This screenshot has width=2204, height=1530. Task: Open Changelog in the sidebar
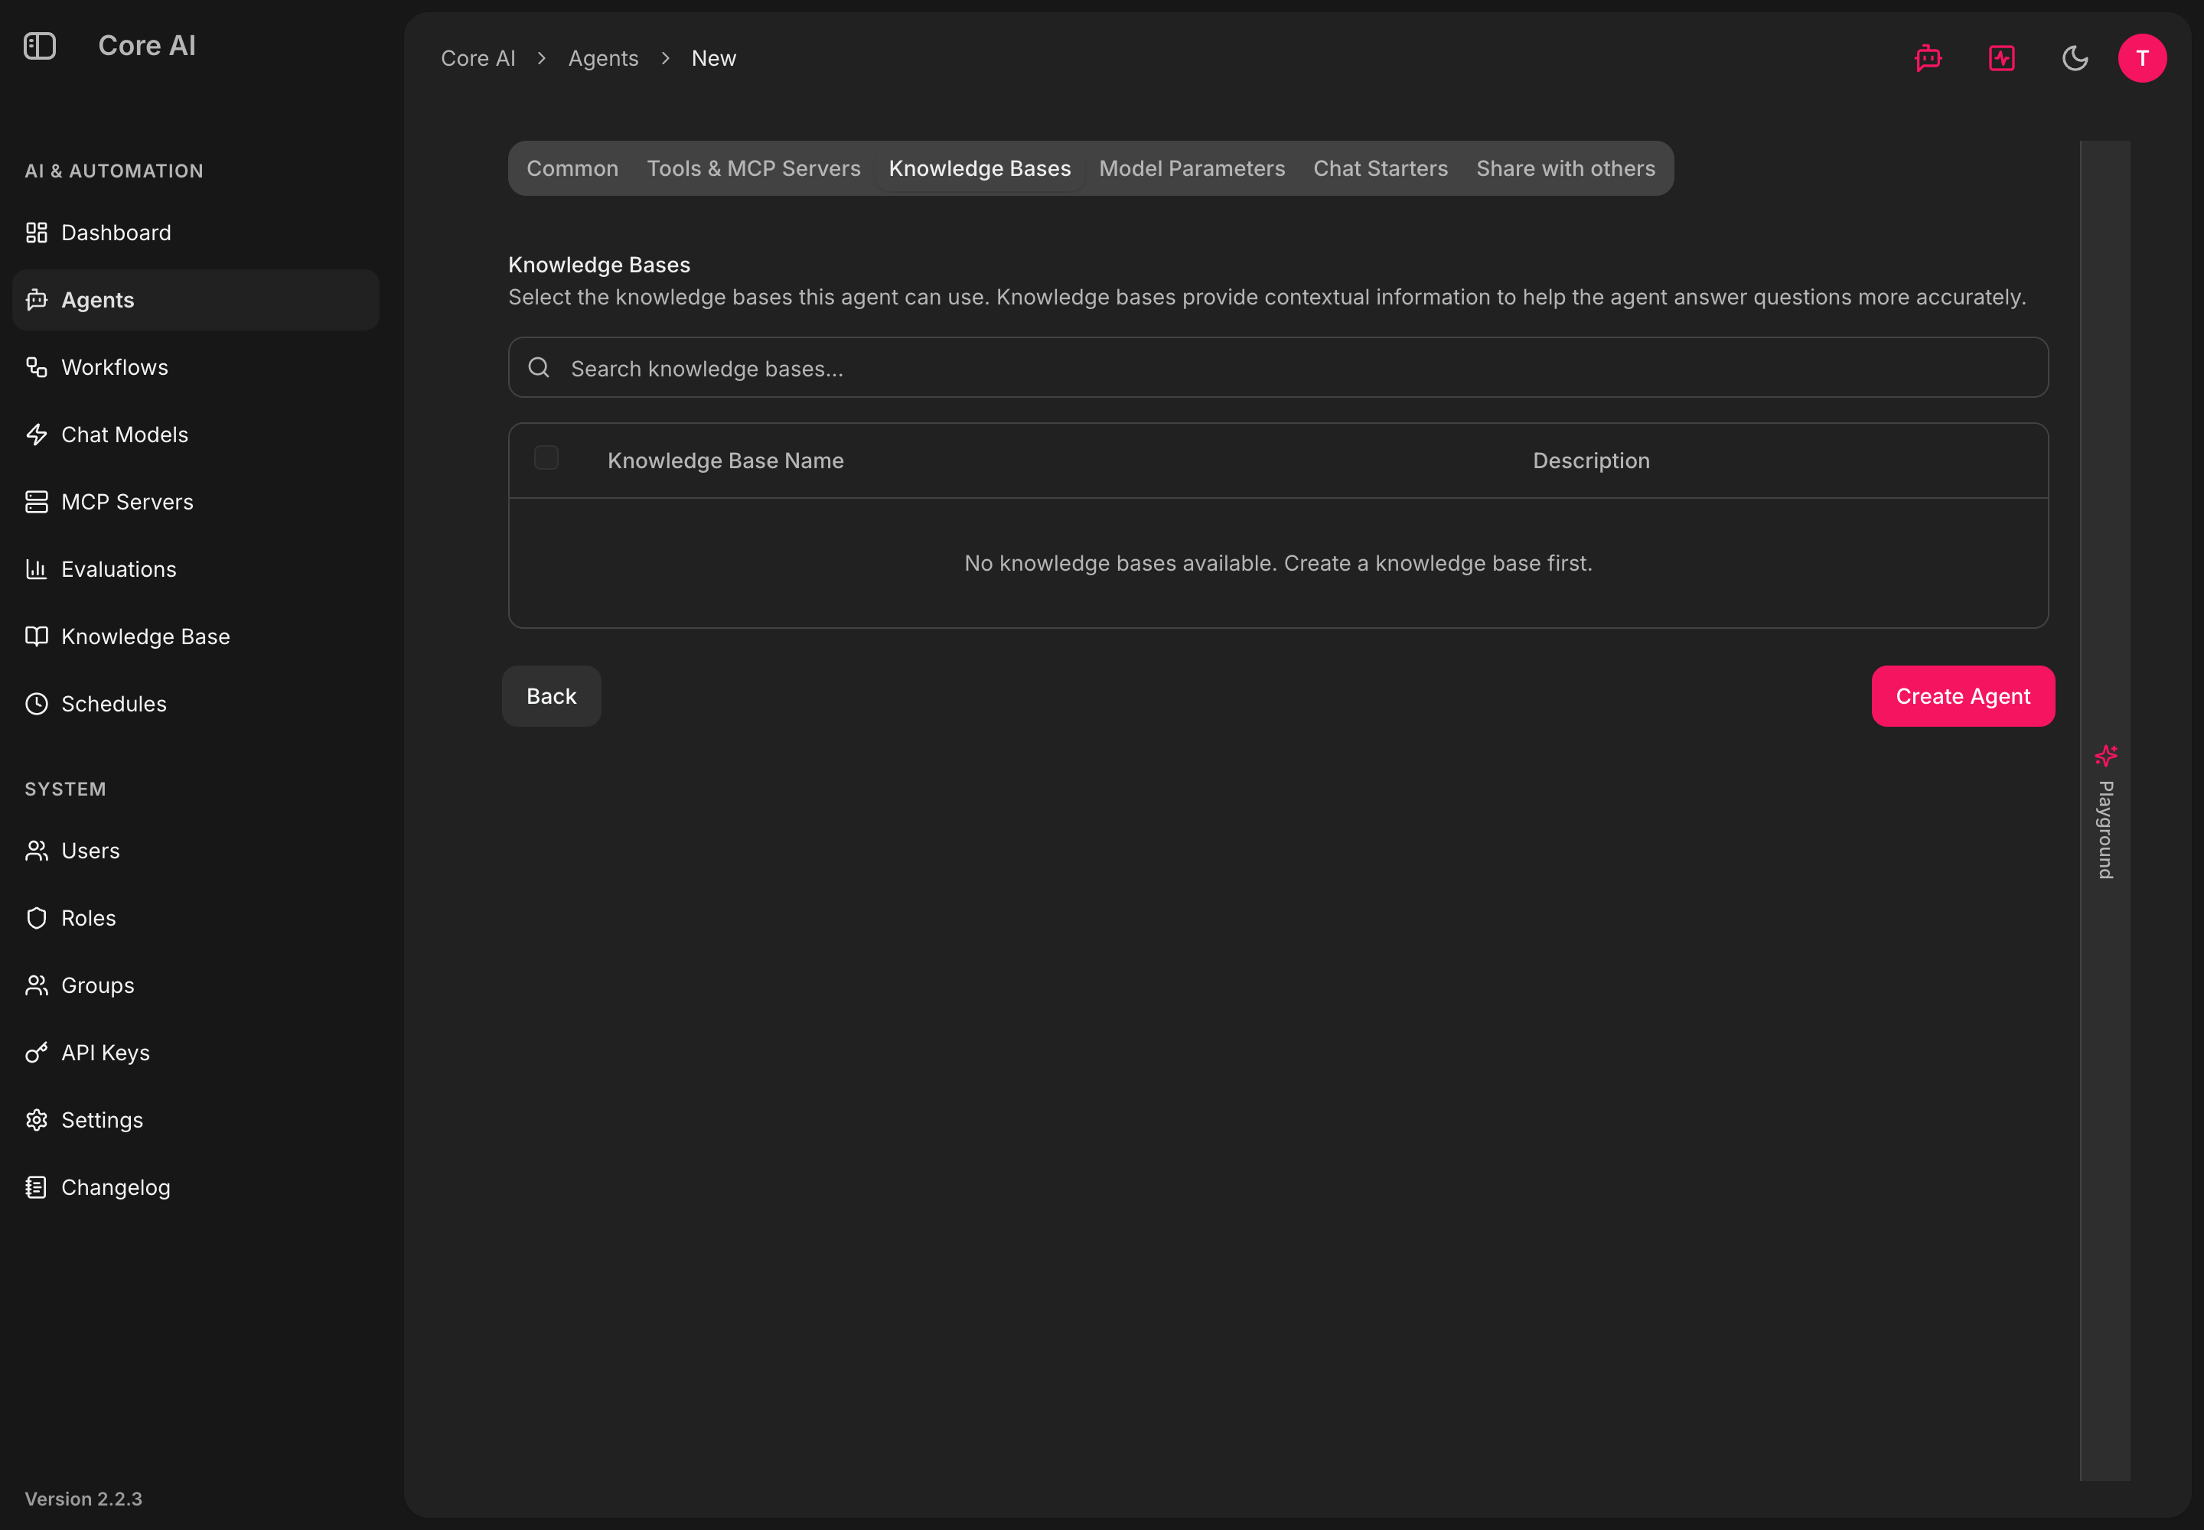(x=196, y=1187)
